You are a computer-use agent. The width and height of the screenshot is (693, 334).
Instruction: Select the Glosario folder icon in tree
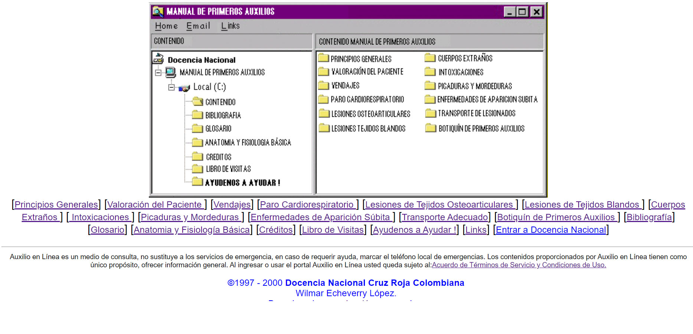click(197, 129)
